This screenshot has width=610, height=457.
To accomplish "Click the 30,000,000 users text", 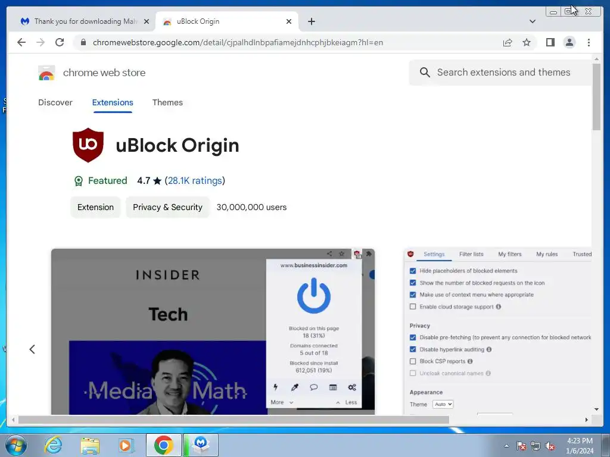I will (x=251, y=207).
